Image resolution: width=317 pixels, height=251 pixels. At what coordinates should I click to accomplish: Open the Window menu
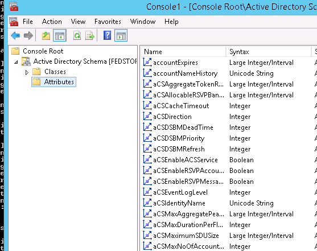tap(143, 22)
